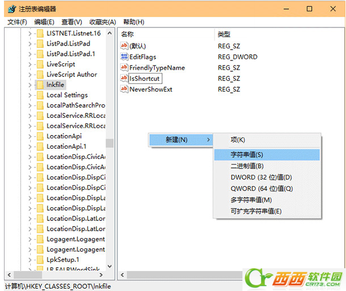The height and width of the screenshot is (291, 346).
Task: Click tree horizontal scroll right arrow
Action: (101, 275)
